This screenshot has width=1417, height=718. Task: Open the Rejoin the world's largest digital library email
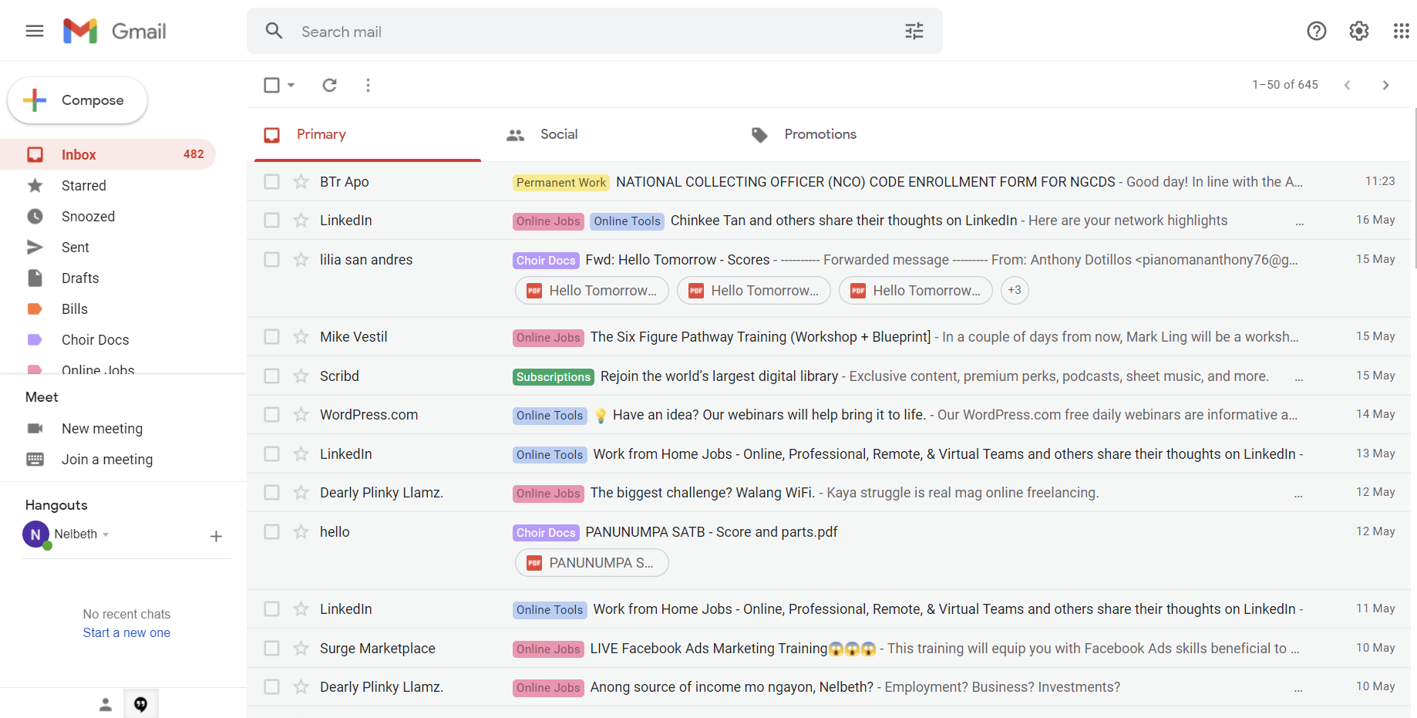tap(719, 376)
